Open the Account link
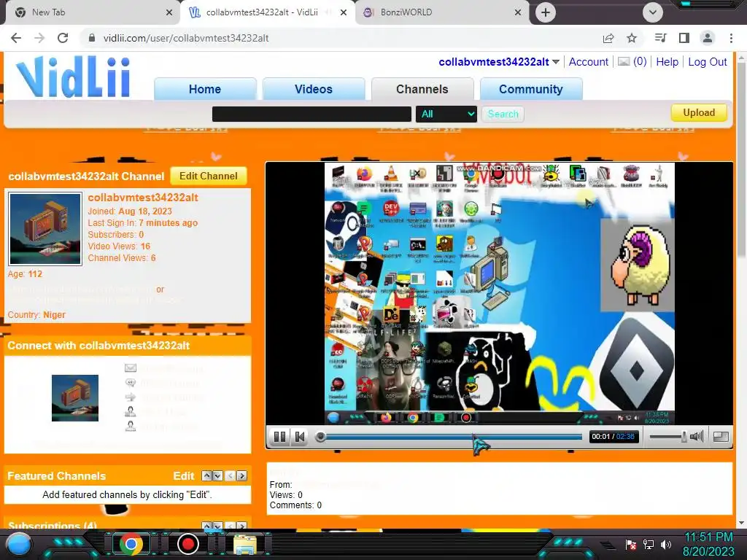Screen dimensions: 747x560 point(589,62)
